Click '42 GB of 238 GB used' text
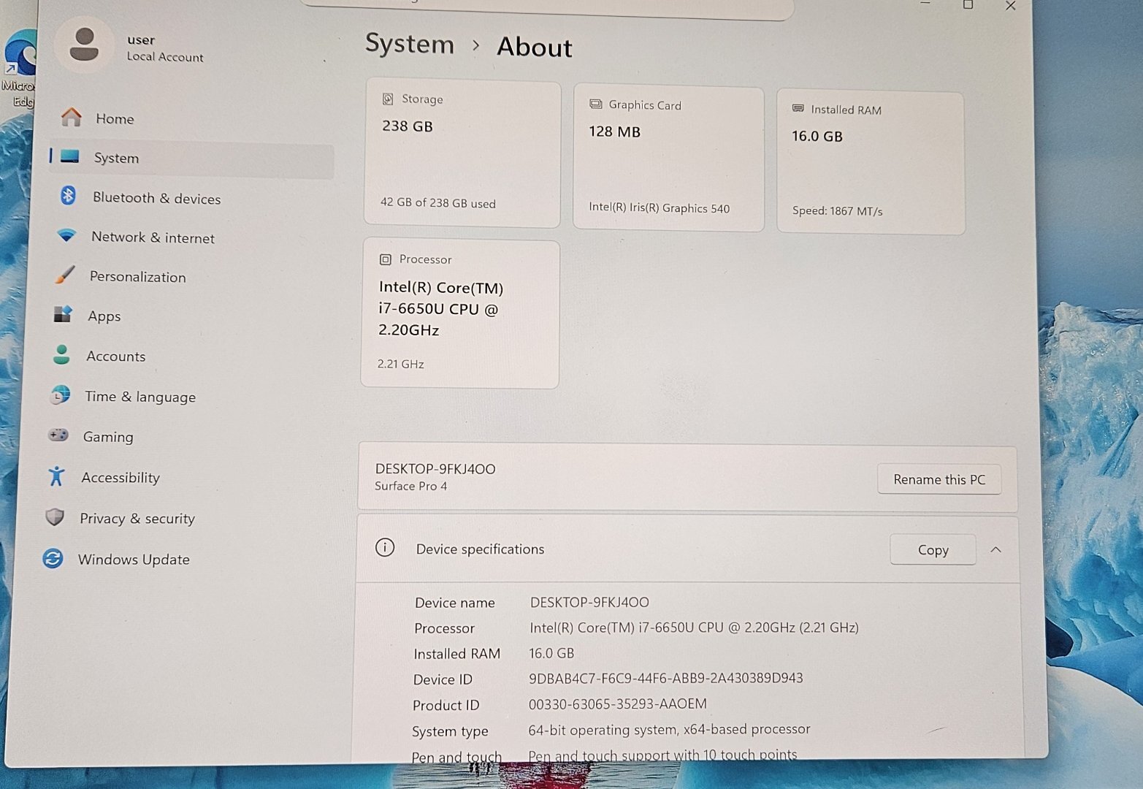Image resolution: width=1143 pixels, height=789 pixels. (437, 202)
